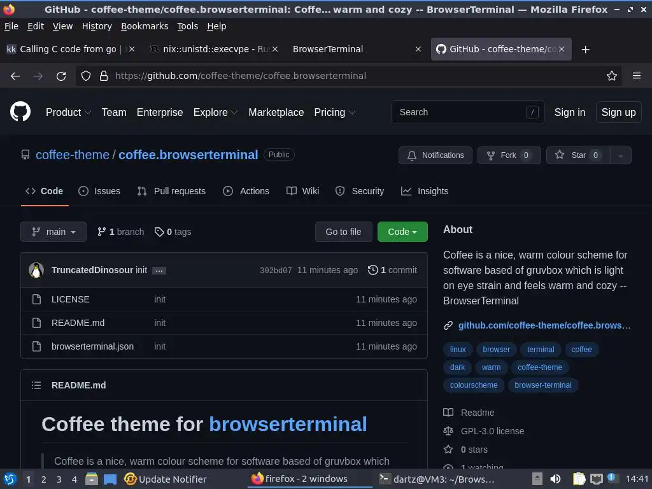
Task: Open the Bookmarks menu in Firefox
Action: coord(145,26)
